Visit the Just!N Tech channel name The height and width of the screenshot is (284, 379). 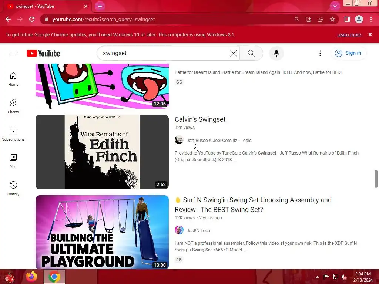[x=198, y=231]
